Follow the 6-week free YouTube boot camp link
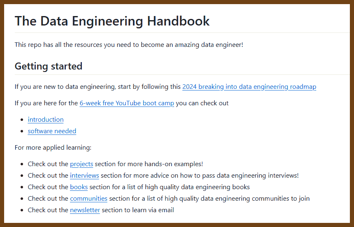 (x=127, y=103)
